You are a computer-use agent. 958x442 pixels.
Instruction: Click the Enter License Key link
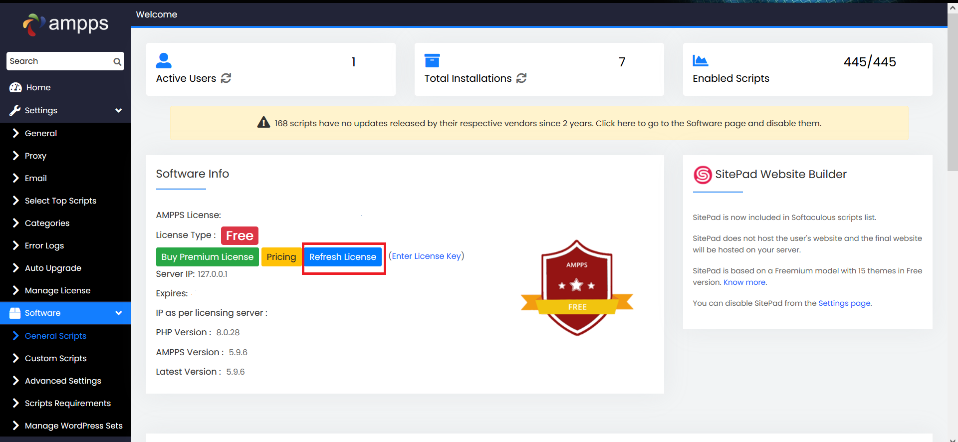pos(426,256)
